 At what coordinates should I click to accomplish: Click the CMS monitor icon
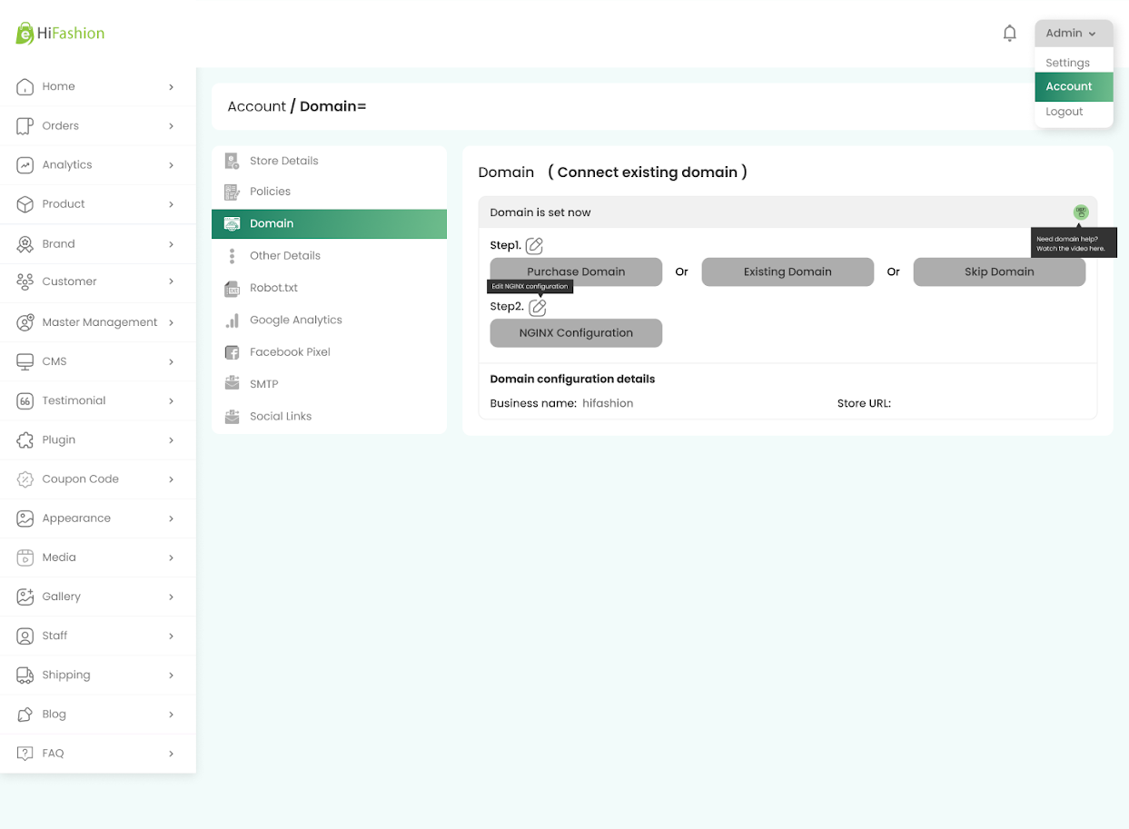tap(25, 361)
